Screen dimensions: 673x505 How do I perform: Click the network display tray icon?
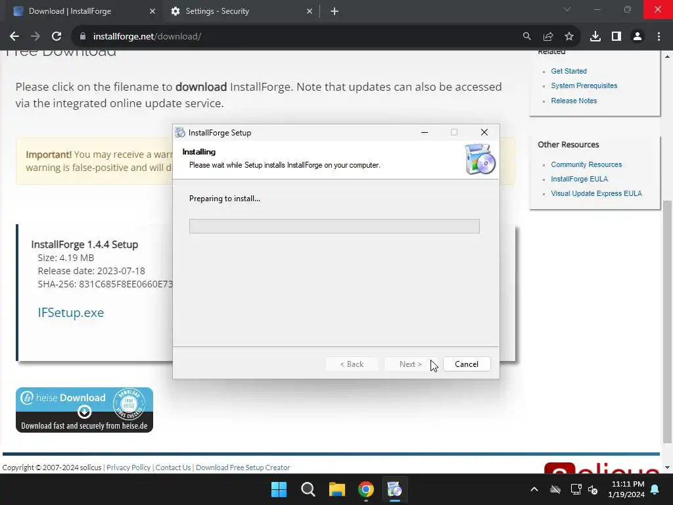576,489
